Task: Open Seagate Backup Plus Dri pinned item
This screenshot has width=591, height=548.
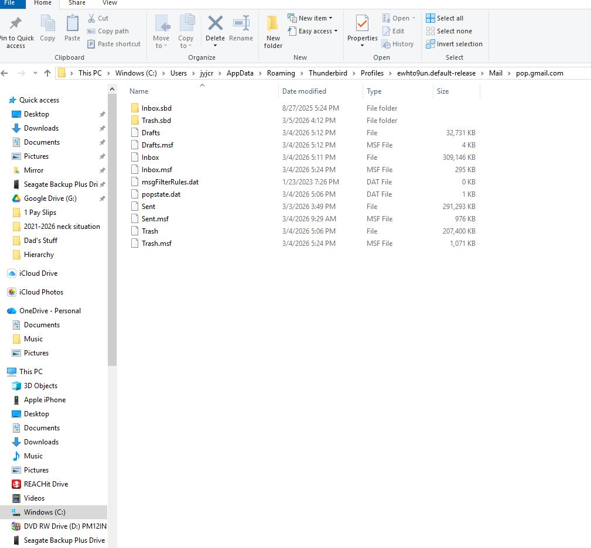Action: (x=60, y=184)
